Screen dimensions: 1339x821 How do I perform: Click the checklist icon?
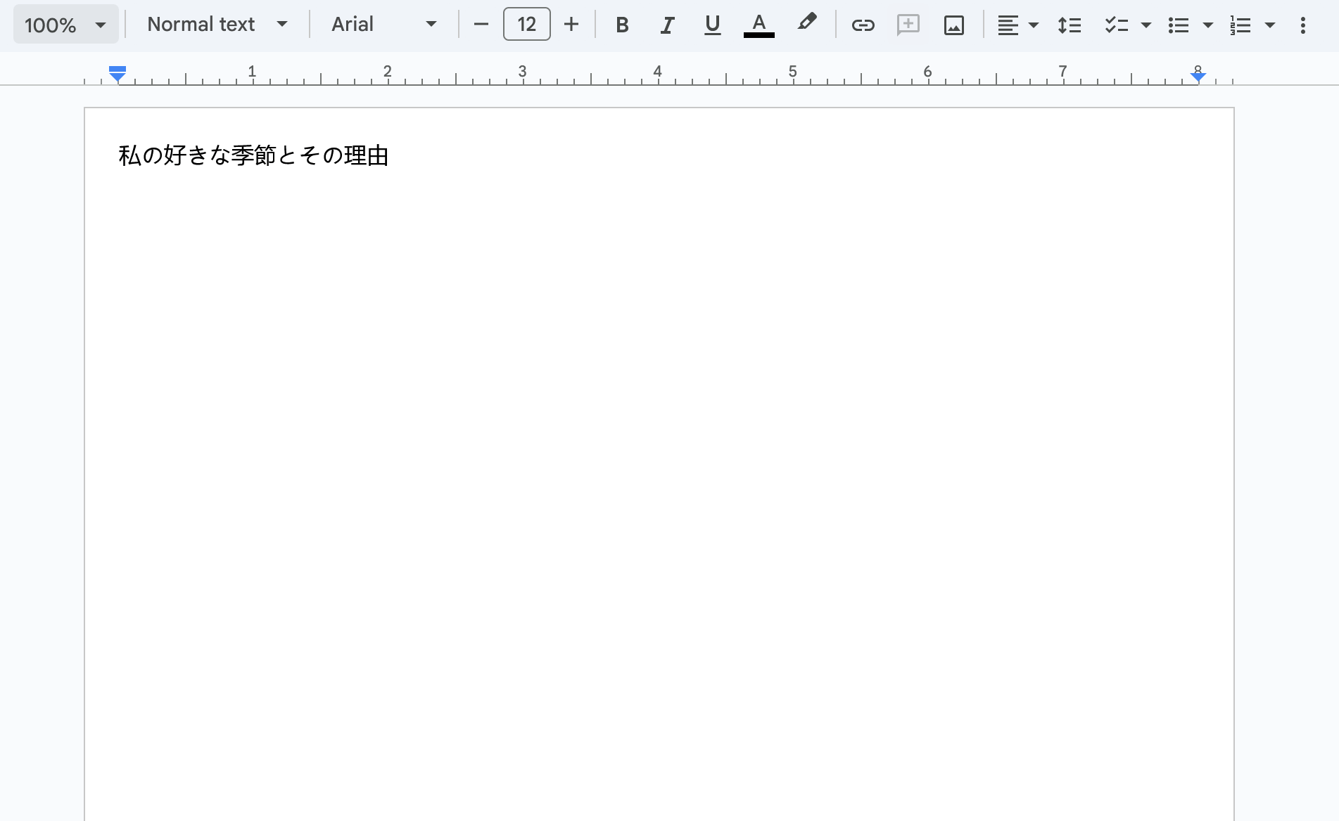coord(1116,25)
